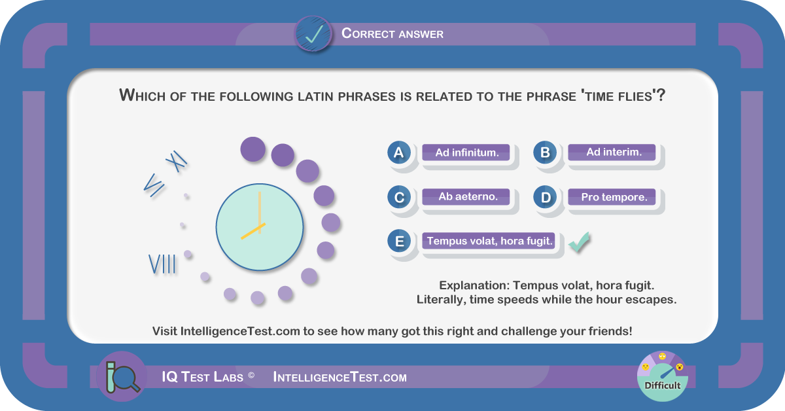This screenshot has width=785, height=411.
Task: Choose the 'Ad infinitum.' answer button
Action: click(468, 153)
